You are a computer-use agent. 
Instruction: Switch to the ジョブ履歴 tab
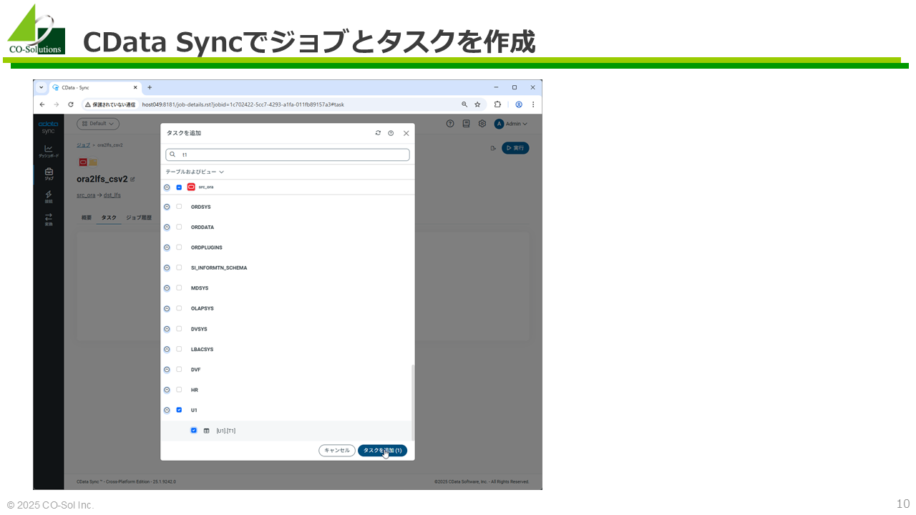(139, 217)
